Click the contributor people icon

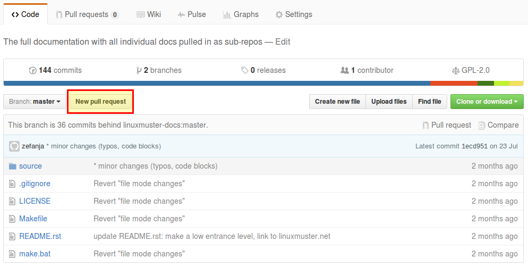[345, 70]
